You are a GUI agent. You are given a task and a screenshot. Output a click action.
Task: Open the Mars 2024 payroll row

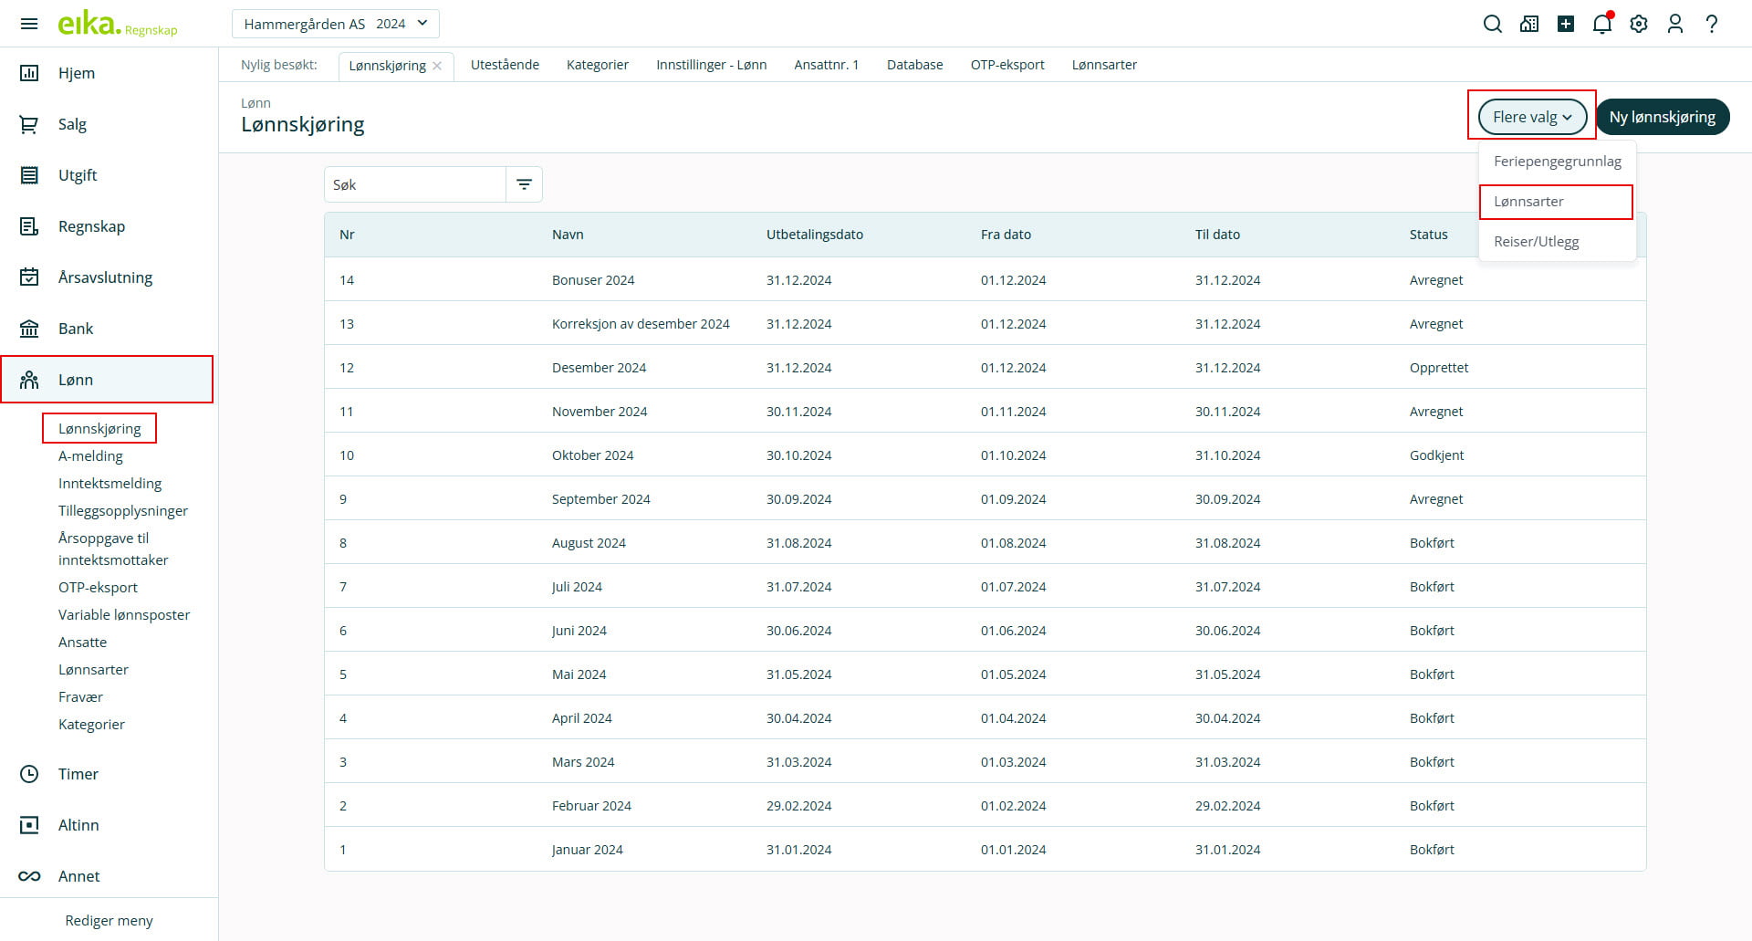click(x=985, y=762)
